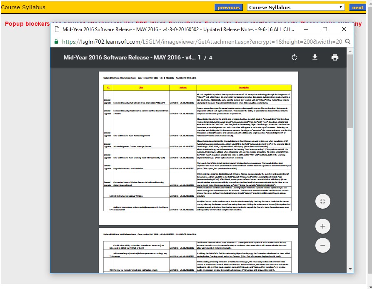Click the PDF viewer vertical scrollbar
The height and width of the screenshot is (289, 372).
point(350,125)
